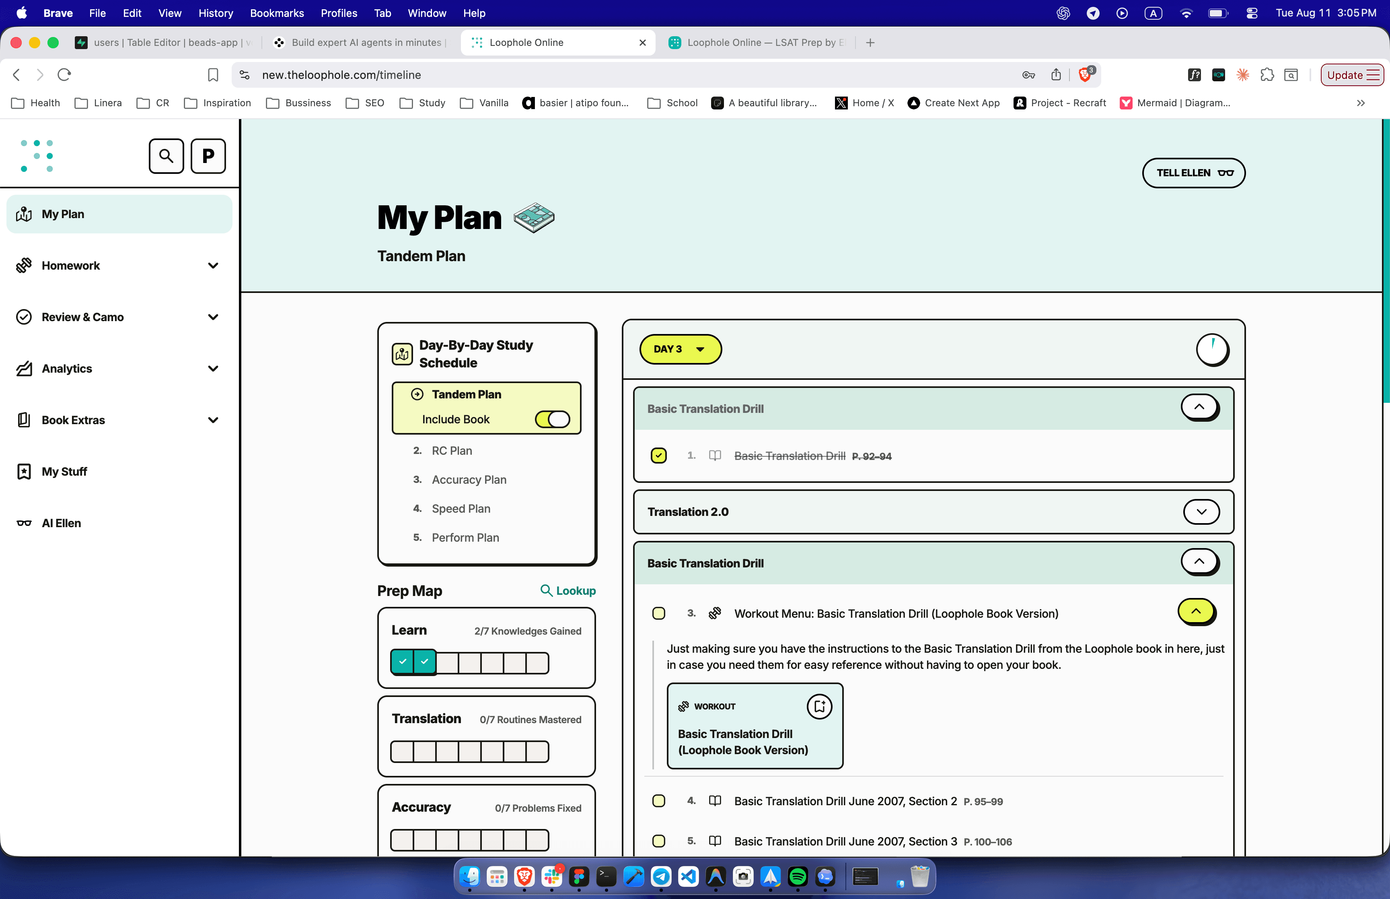Select Accuracy Plan in schedule list
The image size is (1390, 899).
(469, 480)
